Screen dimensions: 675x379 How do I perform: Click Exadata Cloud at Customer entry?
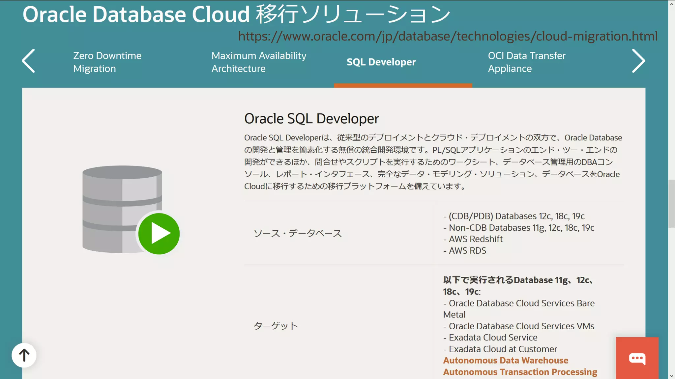(x=500, y=349)
